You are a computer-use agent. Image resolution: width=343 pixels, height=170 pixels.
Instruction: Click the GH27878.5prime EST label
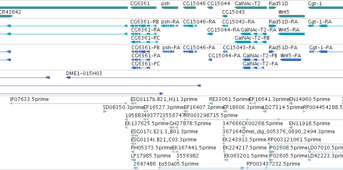pos(190,124)
